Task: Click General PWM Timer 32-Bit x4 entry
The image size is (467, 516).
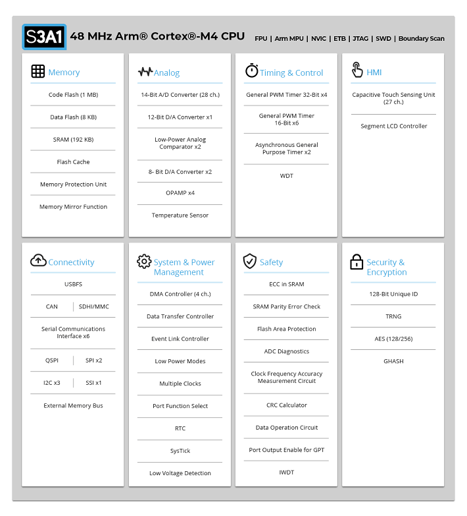Action: pos(286,95)
